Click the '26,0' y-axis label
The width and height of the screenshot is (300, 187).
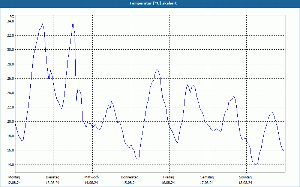11,79
